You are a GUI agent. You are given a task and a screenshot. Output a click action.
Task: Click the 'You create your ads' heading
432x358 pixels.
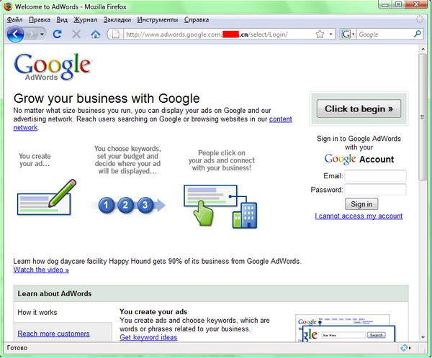(153, 312)
